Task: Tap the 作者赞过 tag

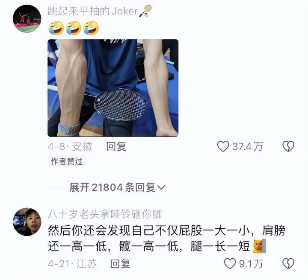Action: (x=67, y=161)
